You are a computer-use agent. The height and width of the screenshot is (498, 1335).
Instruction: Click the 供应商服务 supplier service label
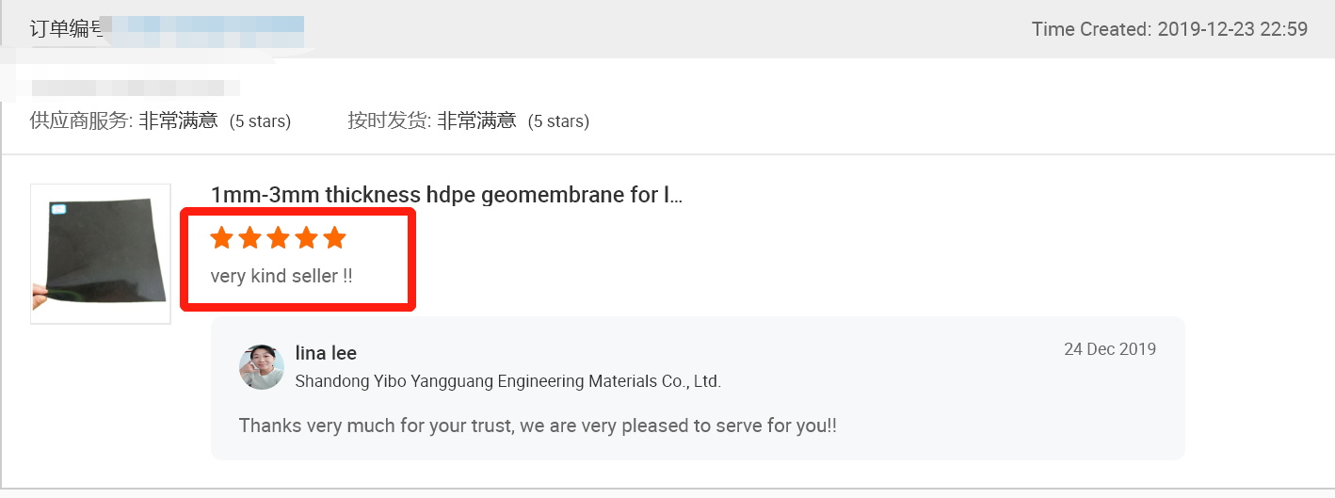pos(81,120)
